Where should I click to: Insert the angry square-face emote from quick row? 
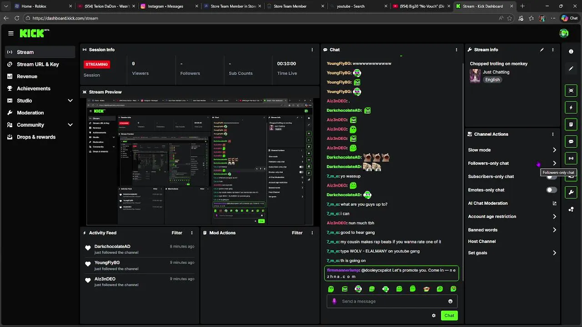pos(345,289)
